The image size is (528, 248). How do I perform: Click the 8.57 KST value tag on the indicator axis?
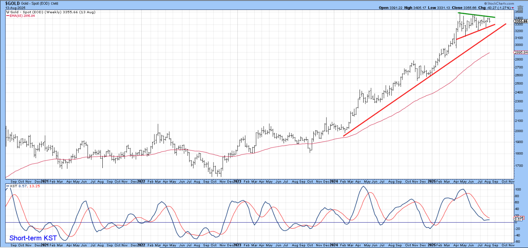click(x=518, y=219)
